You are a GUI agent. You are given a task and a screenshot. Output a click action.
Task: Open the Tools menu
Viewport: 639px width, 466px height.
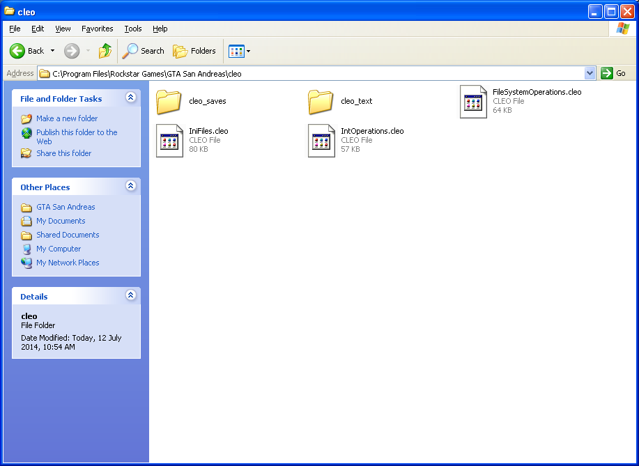coord(133,29)
